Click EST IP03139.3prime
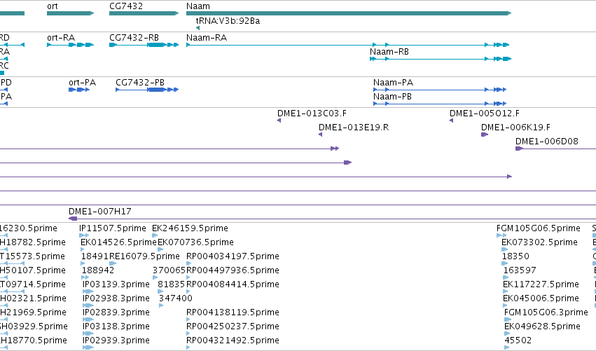Screen dimensions: 596x351 [116, 284]
